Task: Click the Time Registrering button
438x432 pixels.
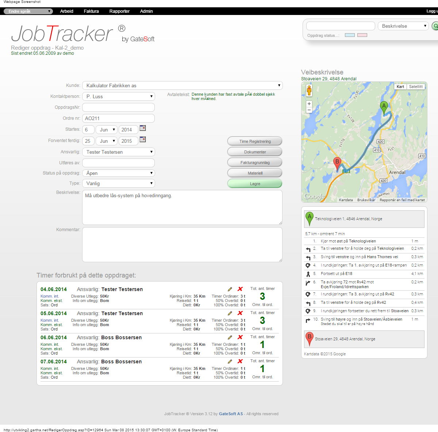Action: (x=255, y=141)
